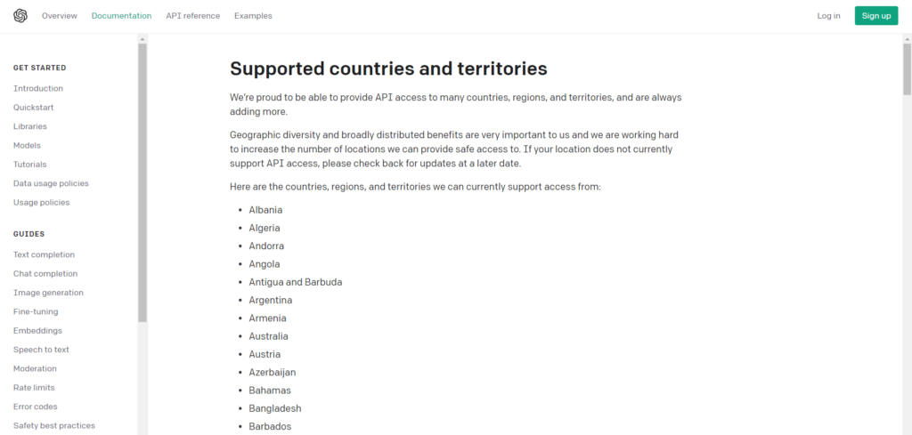Open the Image generation guide
The height and width of the screenshot is (435, 912).
click(48, 293)
